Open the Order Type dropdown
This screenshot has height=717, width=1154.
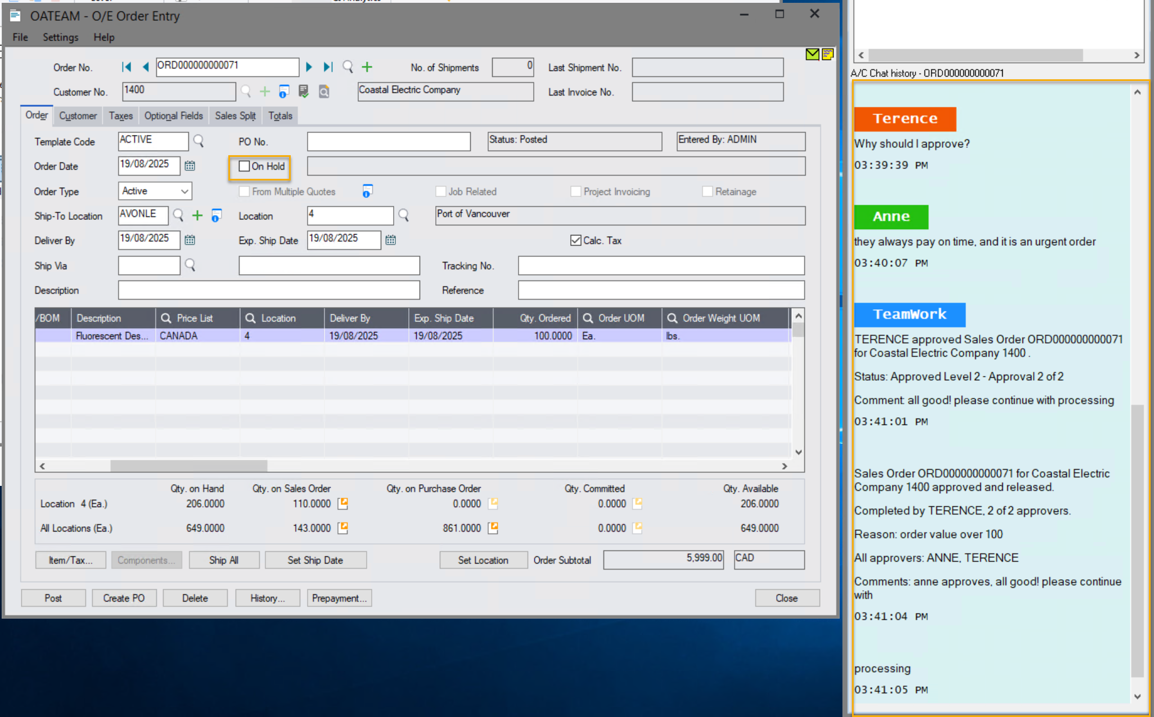tap(186, 191)
